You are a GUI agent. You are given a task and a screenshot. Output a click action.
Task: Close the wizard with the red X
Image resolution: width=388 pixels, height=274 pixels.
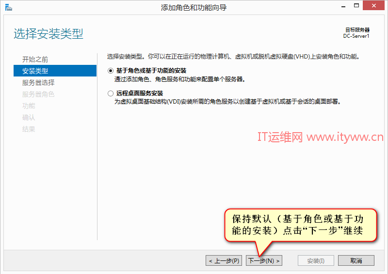(x=373, y=5)
